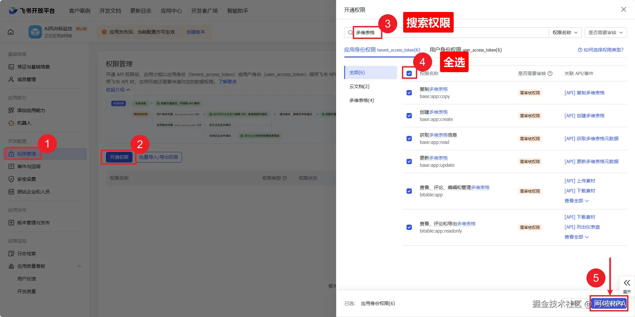The image size is (635, 317).
Task: Uncheck the 复制多维表格 permission
Action: [x=409, y=93]
